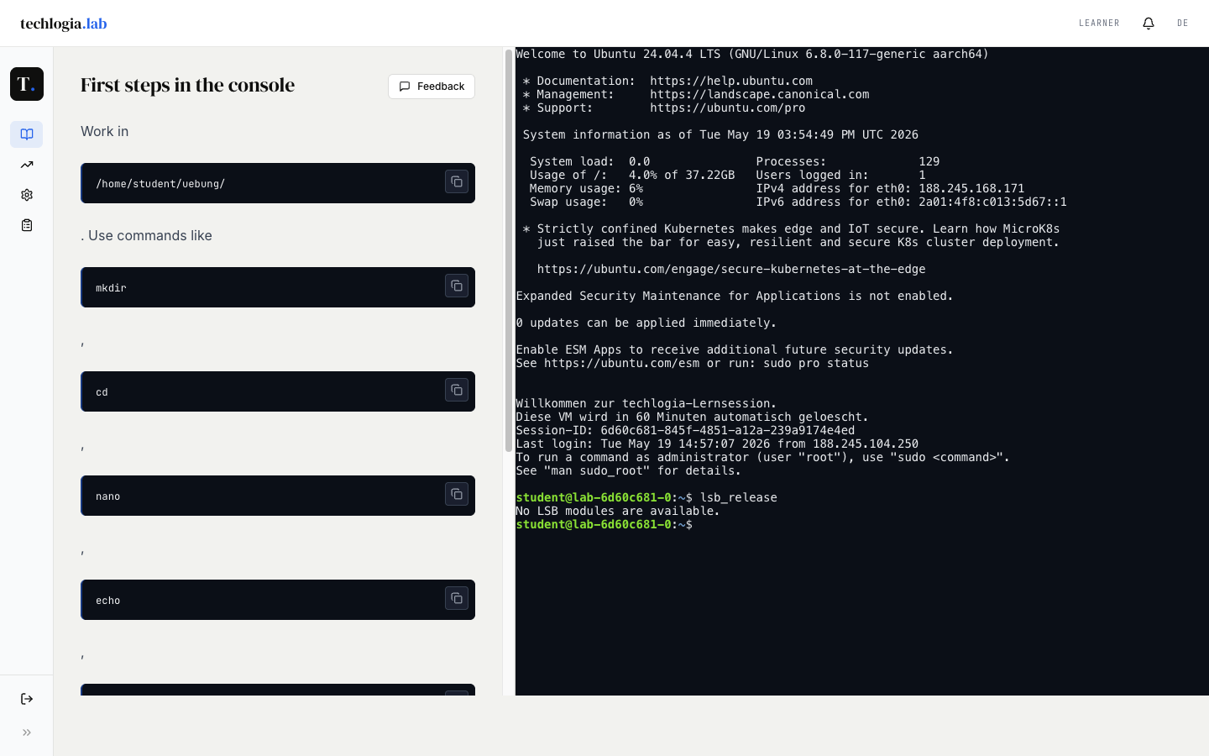Copy the nano command
This screenshot has width=1209, height=756.
457,494
